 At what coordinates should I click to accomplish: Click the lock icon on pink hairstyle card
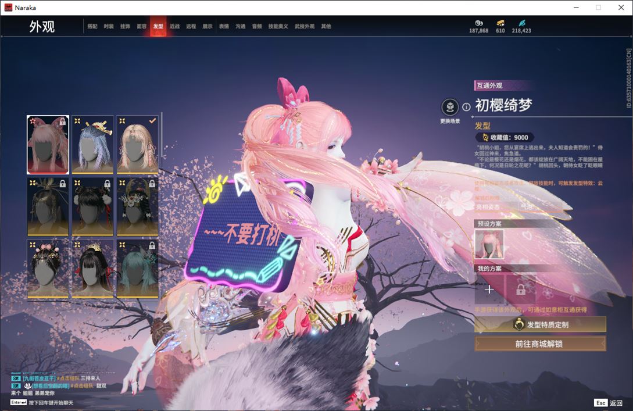point(63,121)
